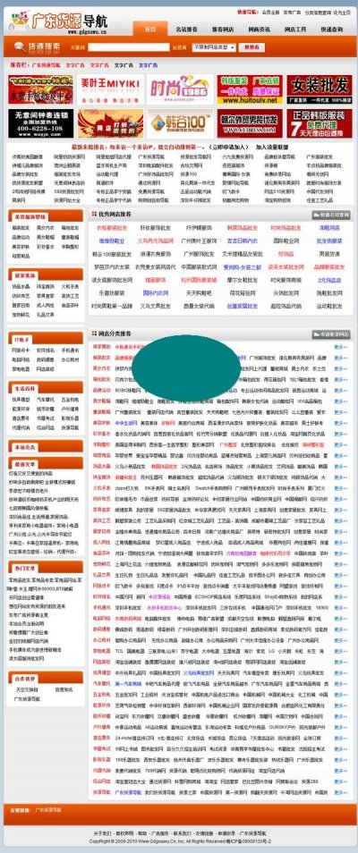Click the blue 文字广告 link
This screenshot has width=358, height=853.
point(149,65)
